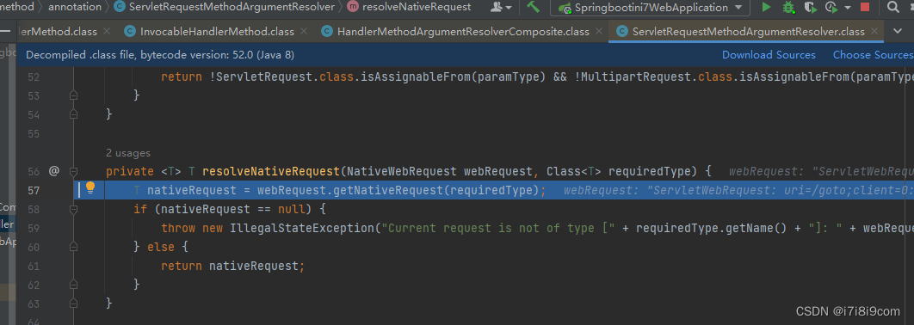Viewport: 914px width, 325px height.
Task: Close the partially visible lerMethod.class tab
Action: [x=107, y=32]
